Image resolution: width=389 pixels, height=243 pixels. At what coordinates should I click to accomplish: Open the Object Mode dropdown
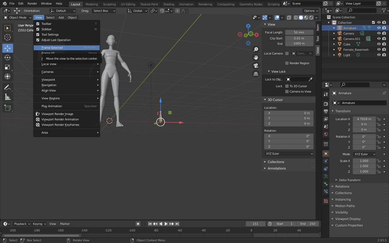tap(18, 18)
